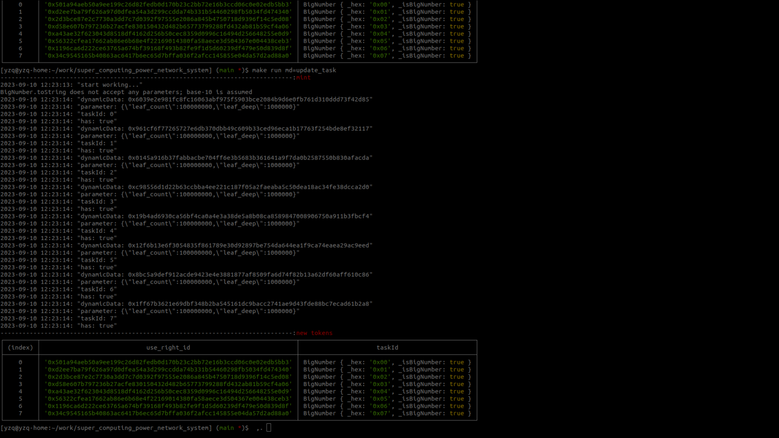Select dynamicData hash starting 0x19b4ad6930
Screen dimensions: 779x438
click(250, 216)
